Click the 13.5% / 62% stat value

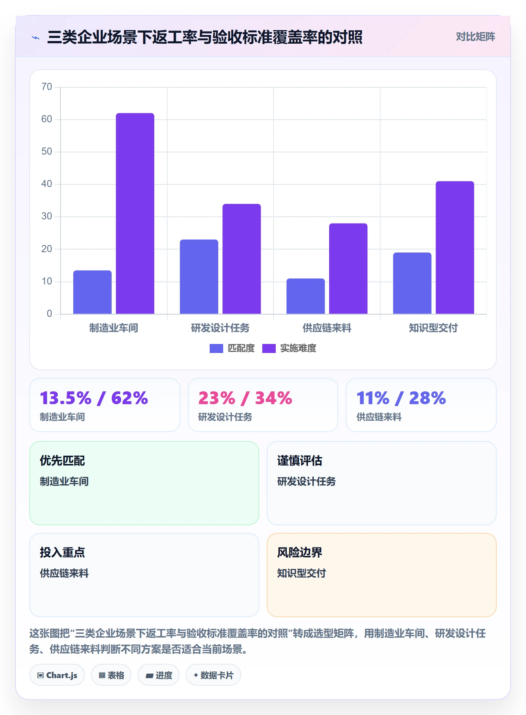pyautogui.click(x=94, y=398)
